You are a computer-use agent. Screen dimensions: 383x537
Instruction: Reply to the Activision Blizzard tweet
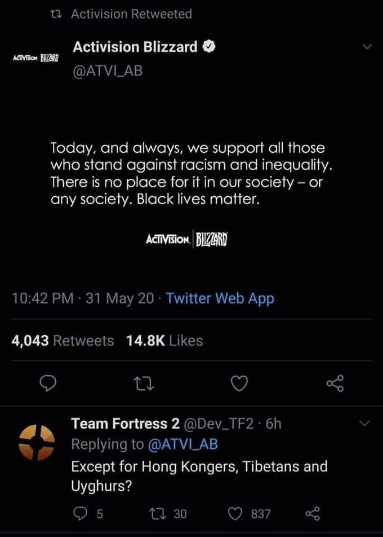point(48,383)
